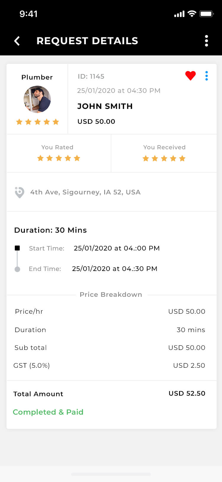Tap the Completed & Paid status
Image resolution: width=222 pixels, height=482 pixels.
(x=48, y=412)
